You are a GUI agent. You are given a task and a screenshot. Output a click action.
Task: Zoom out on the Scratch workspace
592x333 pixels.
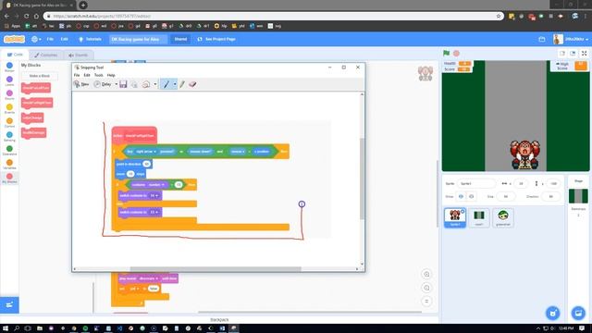(x=426, y=288)
